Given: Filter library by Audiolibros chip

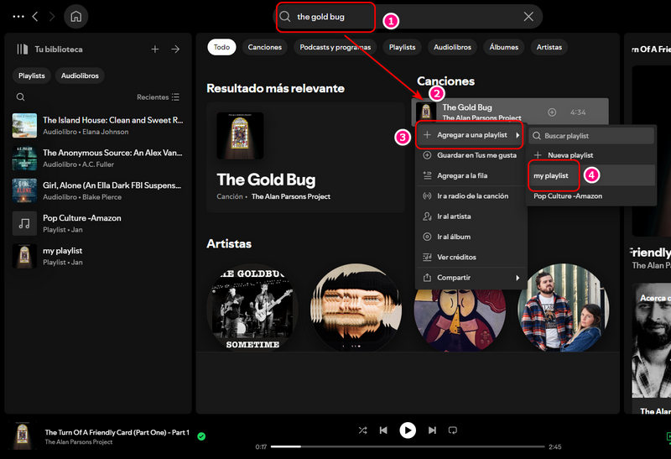Looking at the screenshot, I should 80,76.
